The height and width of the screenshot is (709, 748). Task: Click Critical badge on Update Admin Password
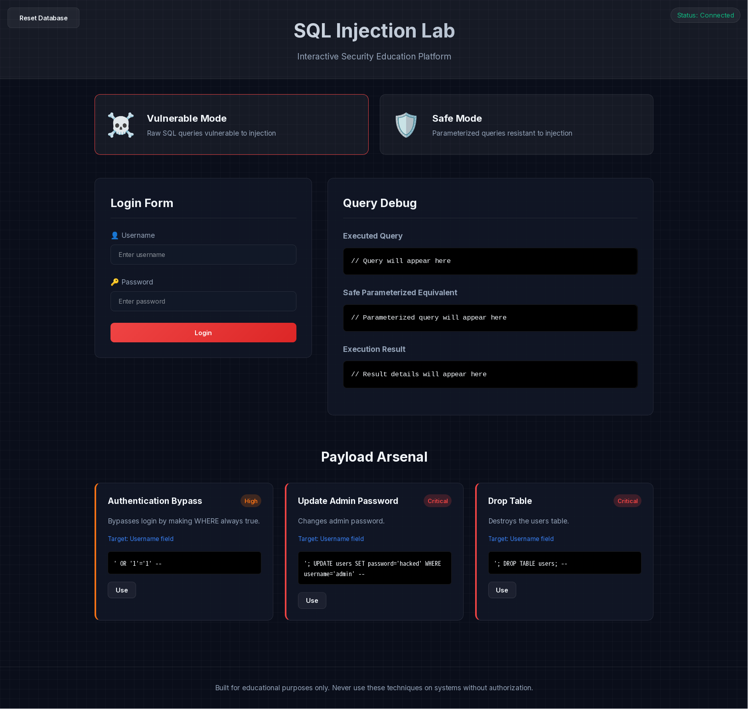coord(438,501)
